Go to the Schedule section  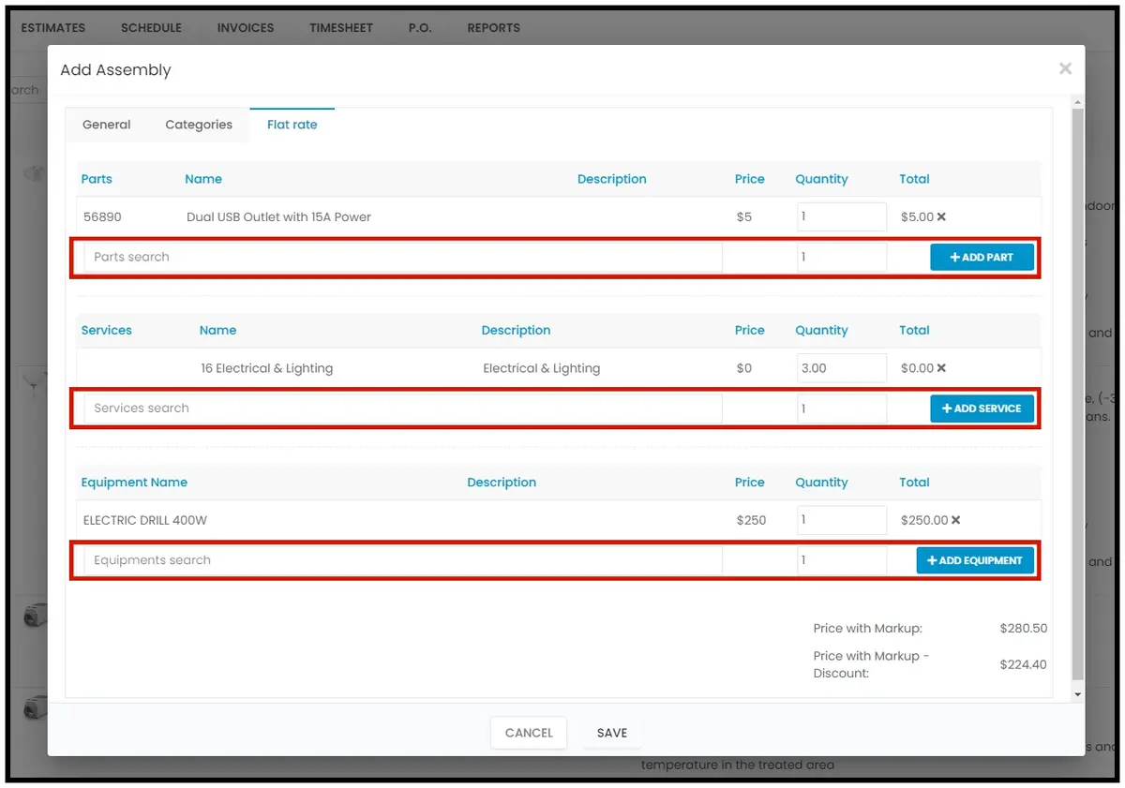(151, 28)
